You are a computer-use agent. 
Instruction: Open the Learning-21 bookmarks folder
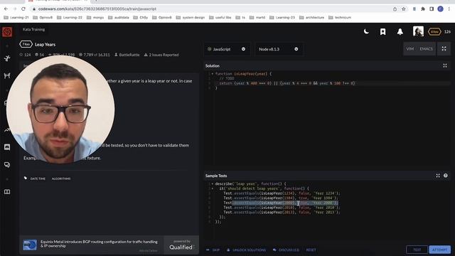click(16, 17)
